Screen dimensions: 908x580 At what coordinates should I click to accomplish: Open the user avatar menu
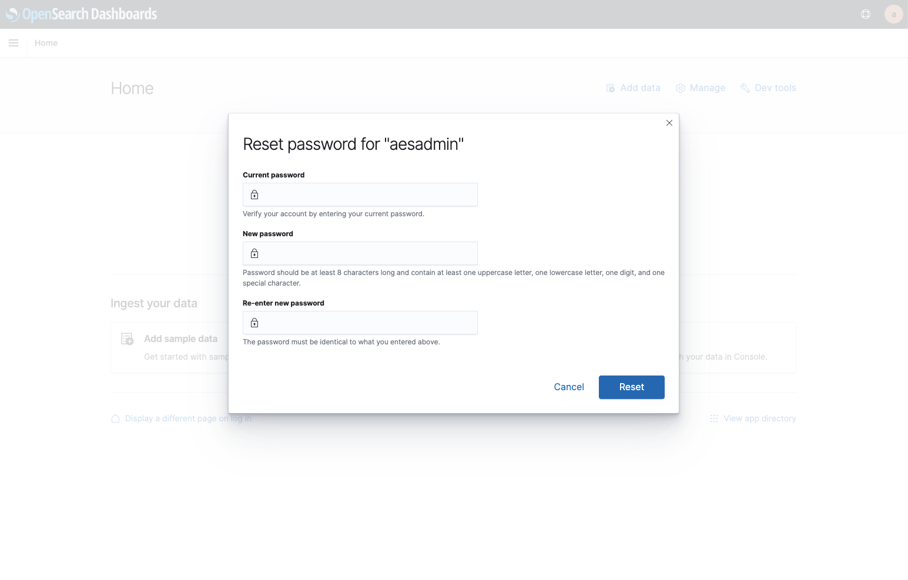pyautogui.click(x=893, y=14)
